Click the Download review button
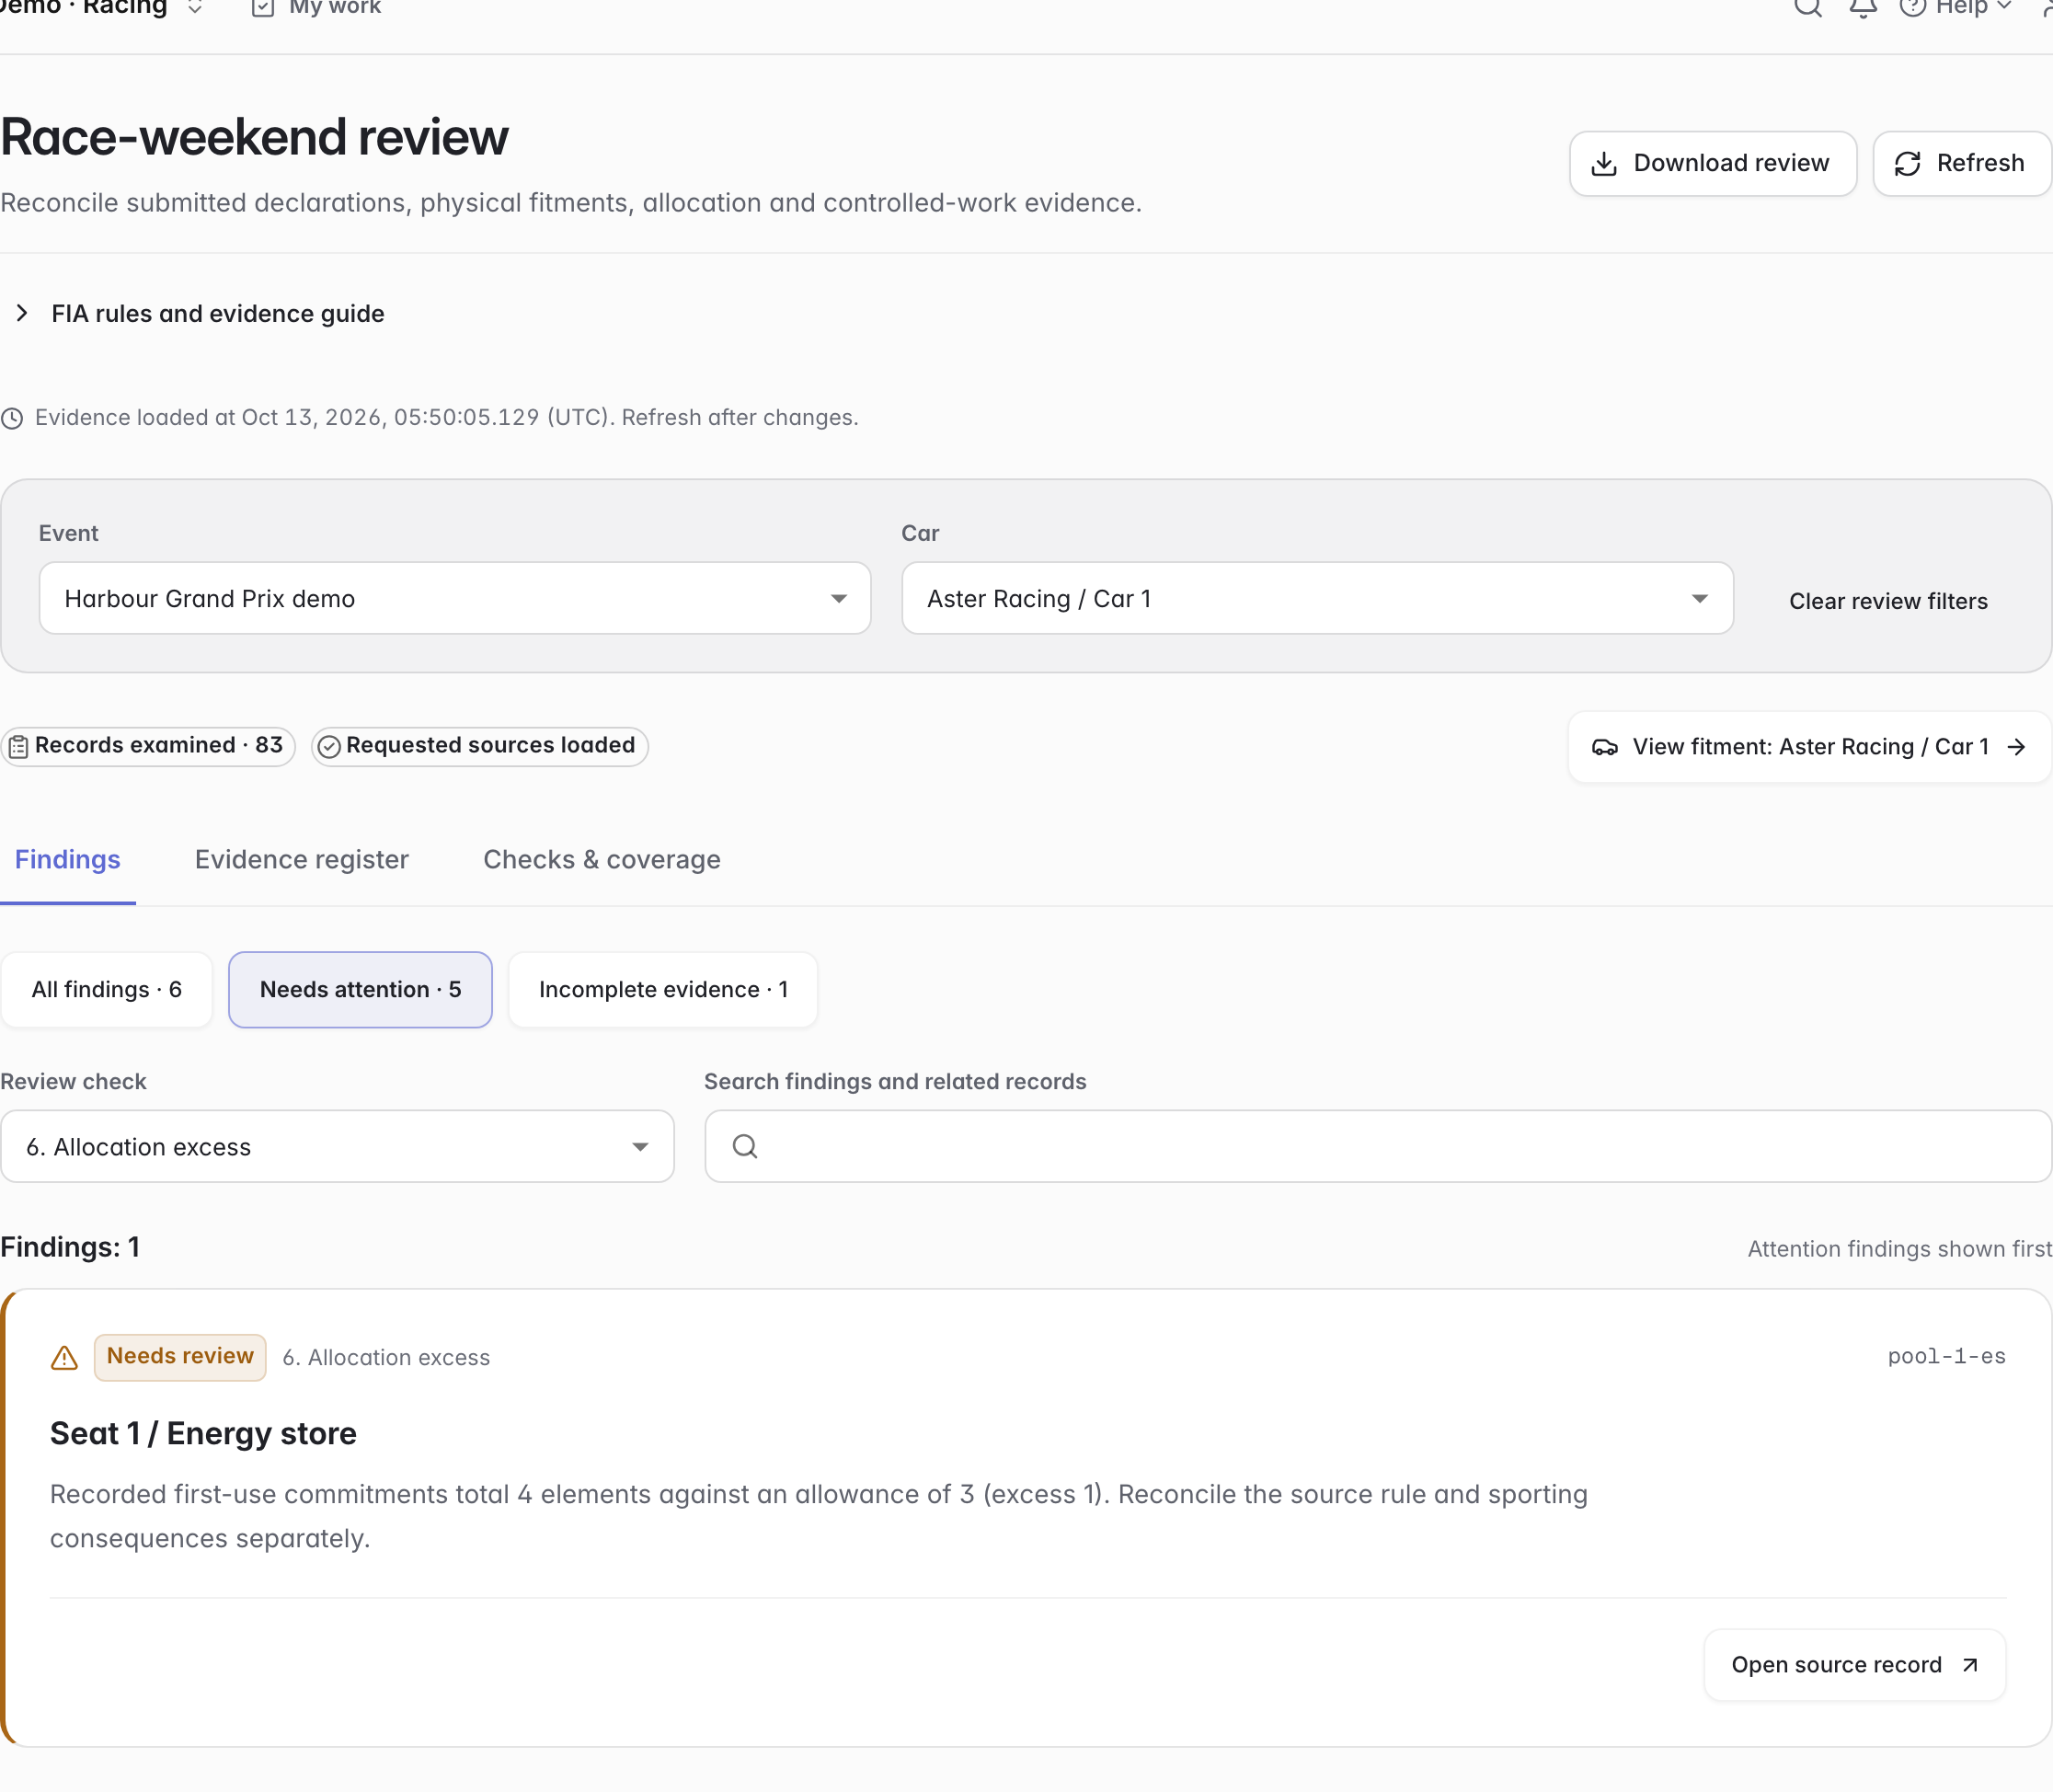The height and width of the screenshot is (1792, 2053). (x=1712, y=163)
